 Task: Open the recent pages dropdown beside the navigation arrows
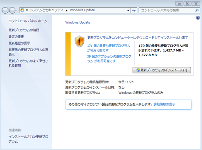point(17,10)
